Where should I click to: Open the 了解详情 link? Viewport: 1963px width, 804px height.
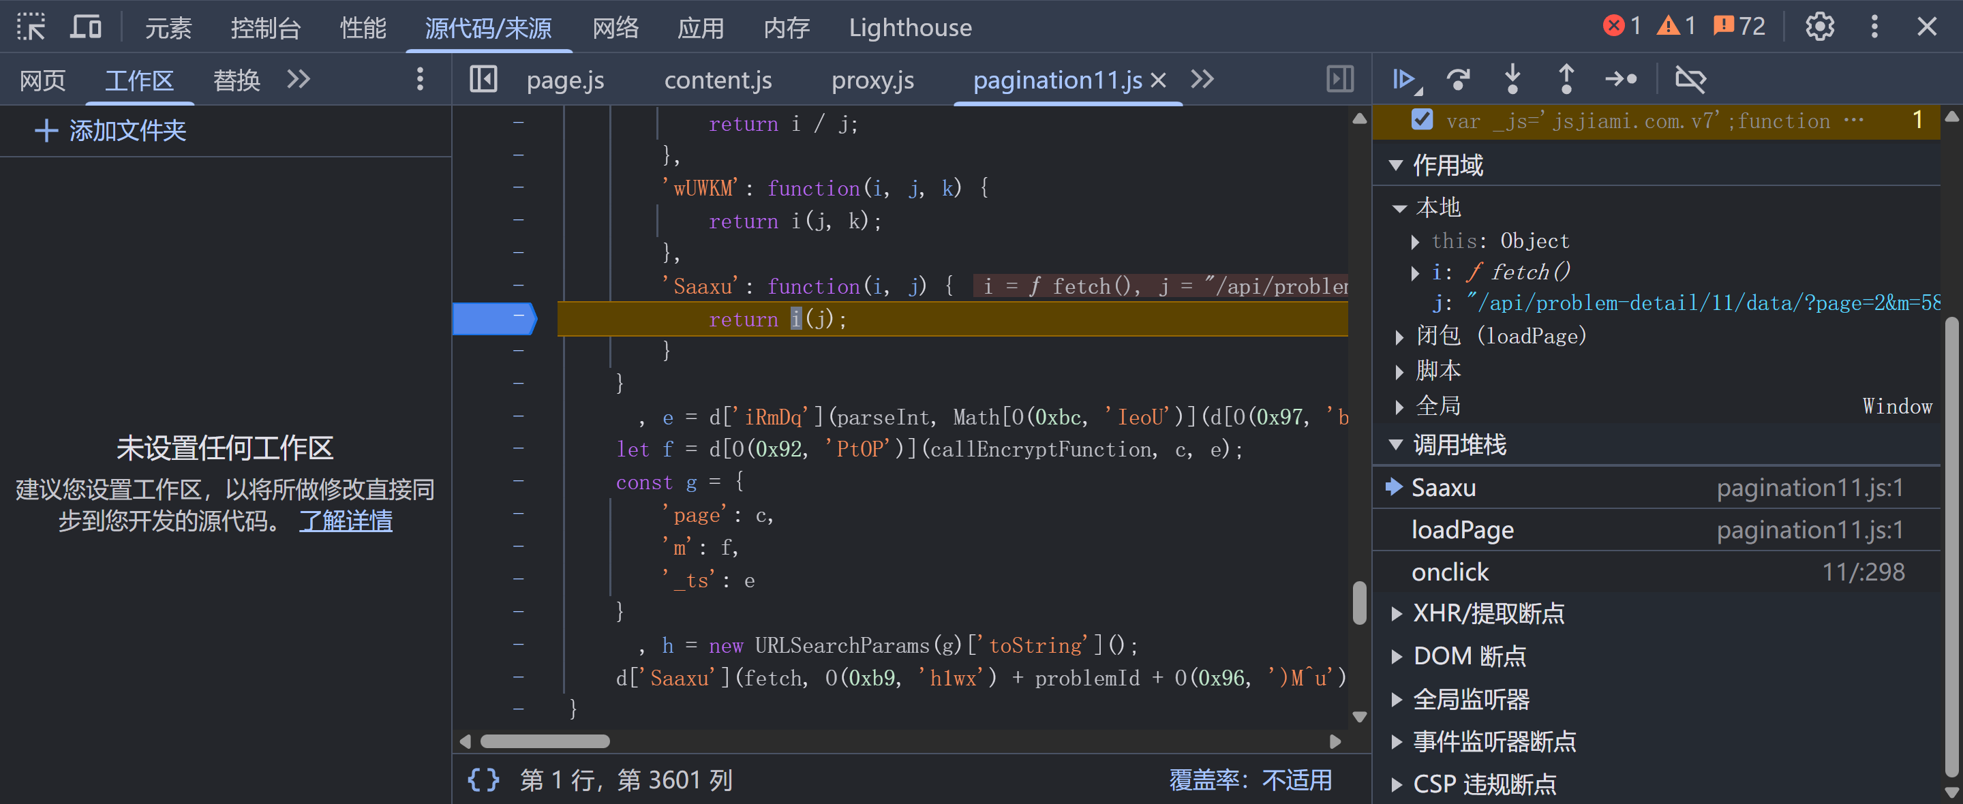pyautogui.click(x=345, y=521)
